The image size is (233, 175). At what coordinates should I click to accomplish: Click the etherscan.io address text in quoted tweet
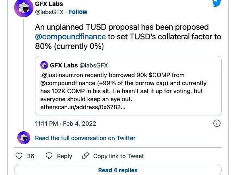(83, 107)
